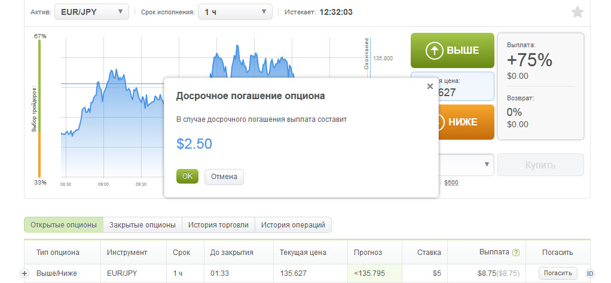Click the До закрытия value 01:33
611x283 pixels.
[219, 273]
